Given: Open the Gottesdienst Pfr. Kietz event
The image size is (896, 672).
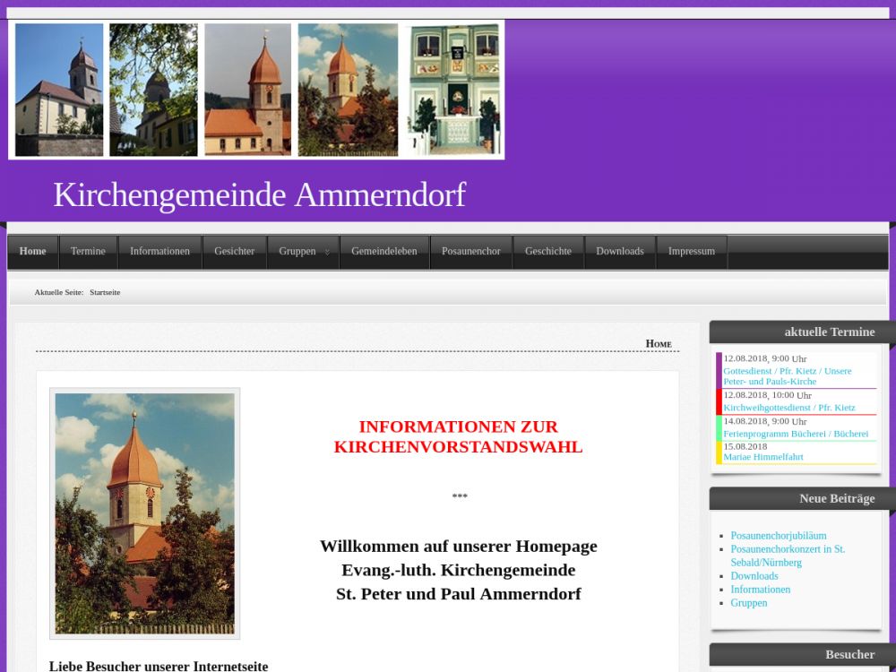Looking at the screenshot, I should coord(787,375).
